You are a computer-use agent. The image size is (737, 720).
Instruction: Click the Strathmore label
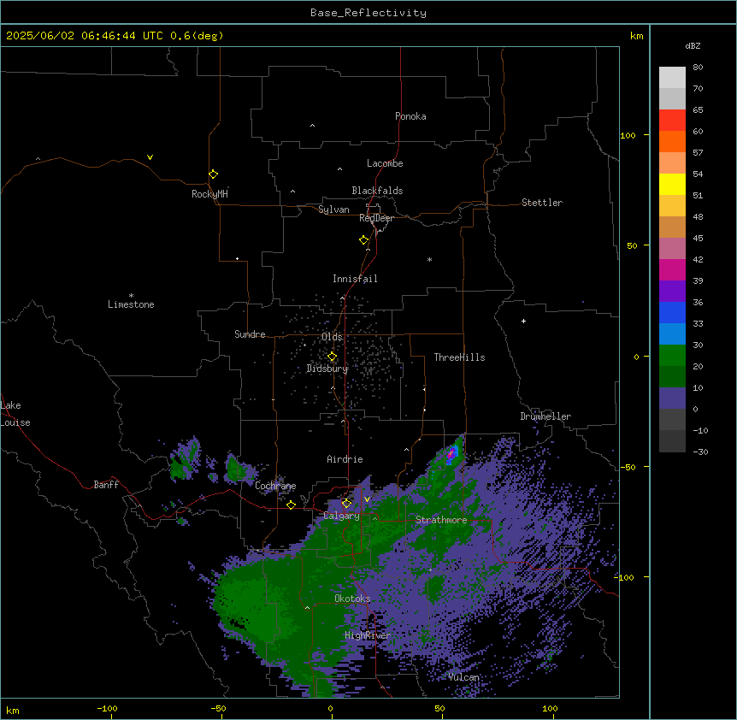click(441, 520)
